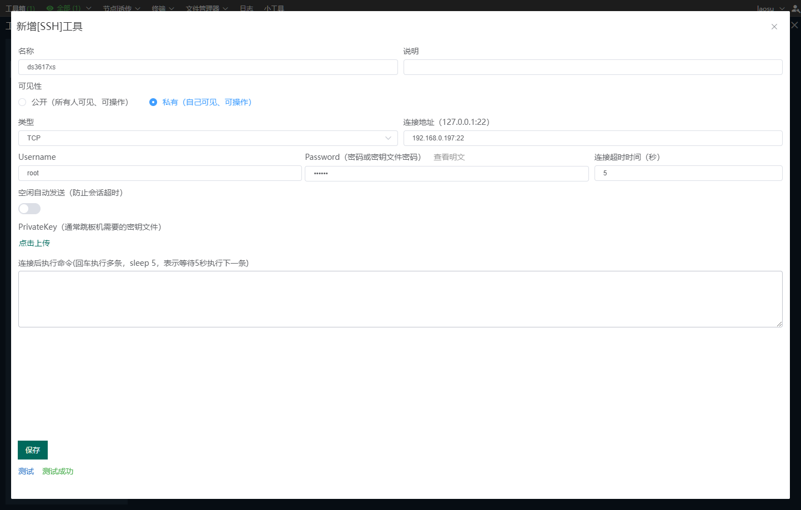Screen dimensions: 801x510
Task: Click the 测试 test link
Action: coord(26,471)
